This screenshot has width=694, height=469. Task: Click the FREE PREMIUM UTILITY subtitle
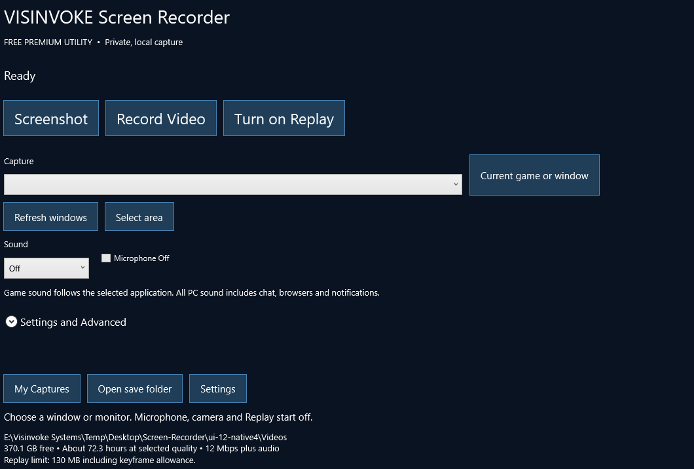click(48, 43)
